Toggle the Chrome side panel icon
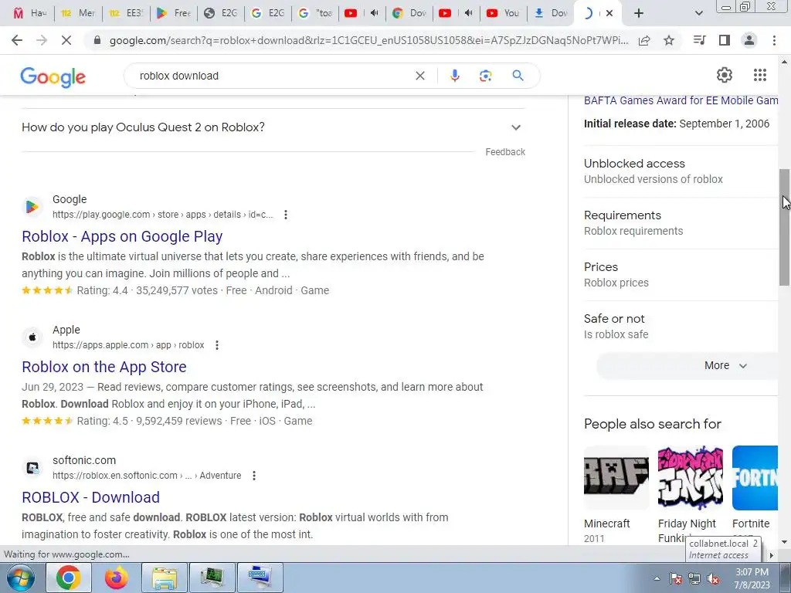This screenshot has height=593, width=791. point(725,40)
